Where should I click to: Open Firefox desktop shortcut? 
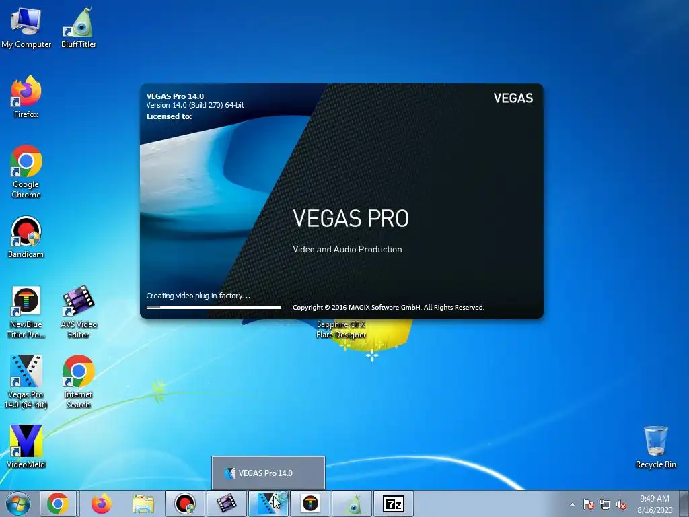point(26,97)
